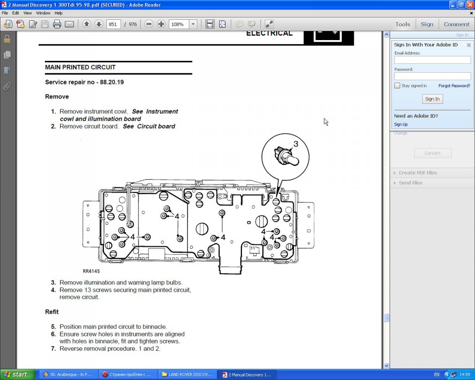Click the vertical scrollbar thumb
This screenshot has height=380, width=475.
tap(386, 318)
